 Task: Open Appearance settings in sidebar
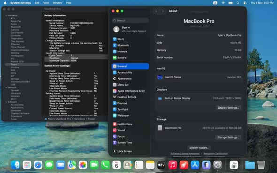pyautogui.click(x=131, y=79)
